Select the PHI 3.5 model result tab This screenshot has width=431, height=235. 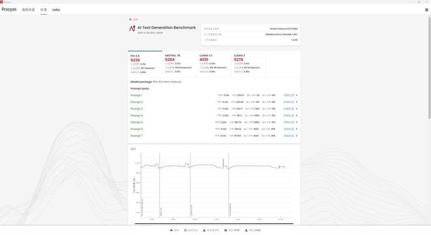pyautogui.click(x=145, y=64)
